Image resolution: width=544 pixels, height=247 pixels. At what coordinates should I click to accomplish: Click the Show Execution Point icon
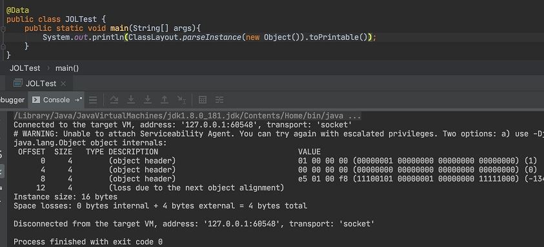pyautogui.click(x=93, y=100)
